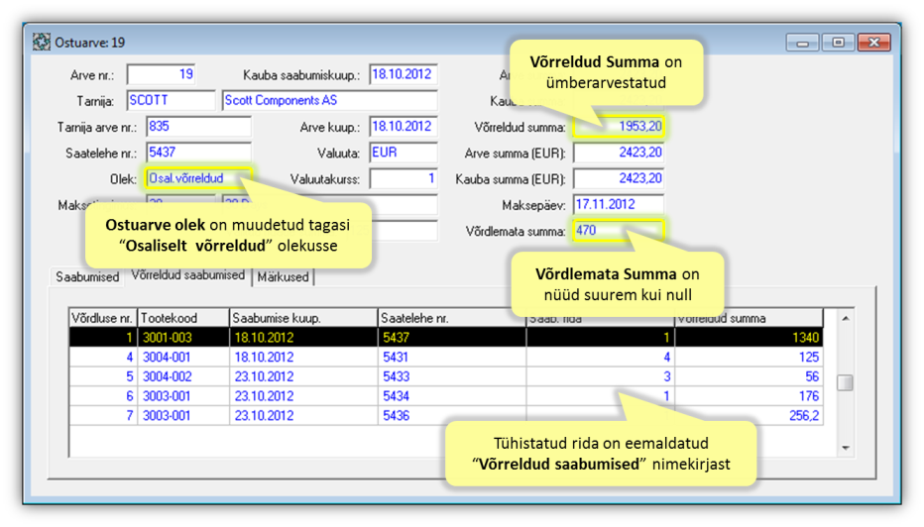Minimize the Ostuarve window
924x527 pixels.
point(802,43)
